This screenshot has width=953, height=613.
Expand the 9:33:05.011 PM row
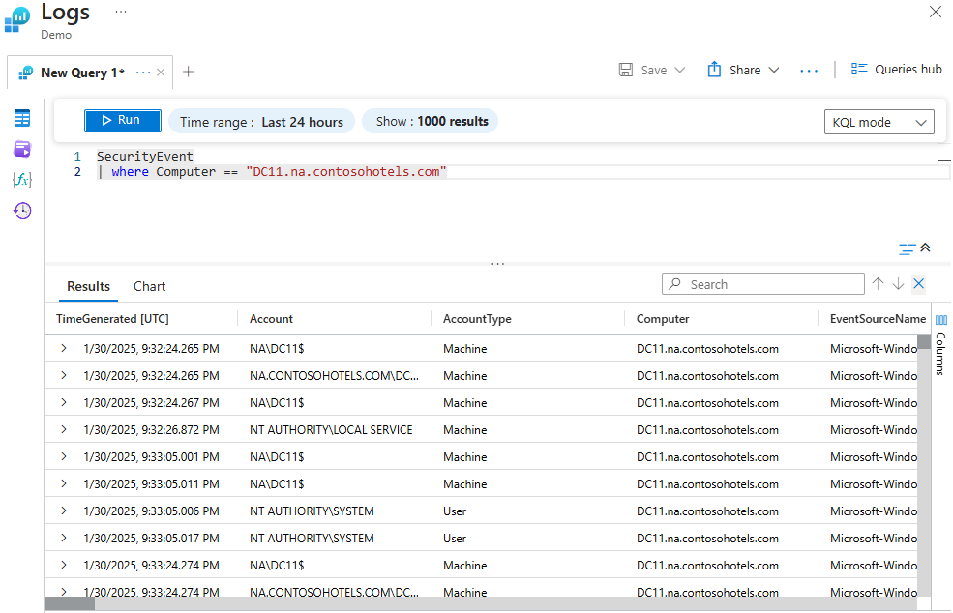pyautogui.click(x=63, y=483)
